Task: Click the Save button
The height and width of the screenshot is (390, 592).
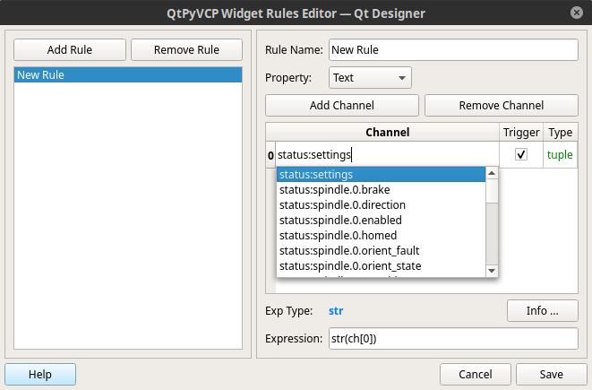Action: coord(551,374)
